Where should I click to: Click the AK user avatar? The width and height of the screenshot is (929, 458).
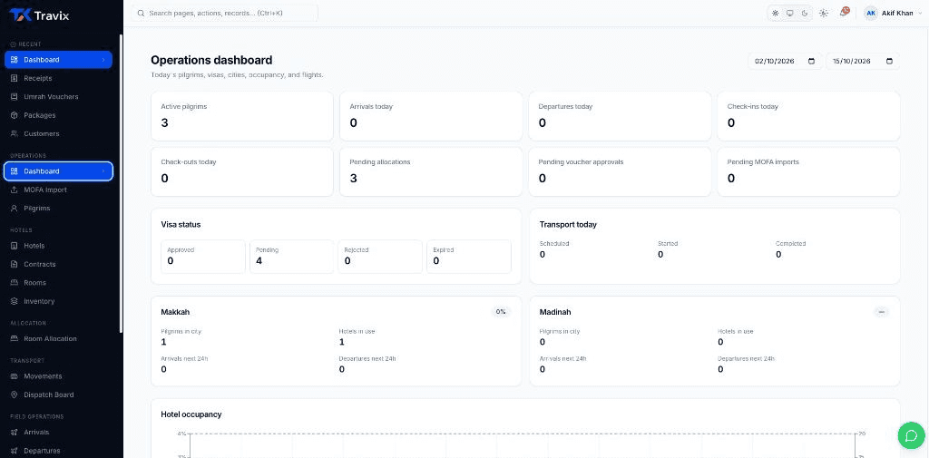[871, 13]
